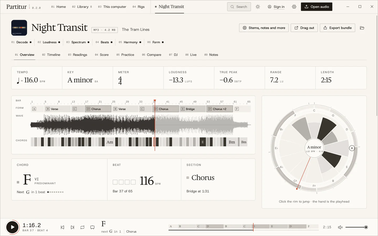
Task: Switch to the DJ view tab
Action: tap(173, 55)
